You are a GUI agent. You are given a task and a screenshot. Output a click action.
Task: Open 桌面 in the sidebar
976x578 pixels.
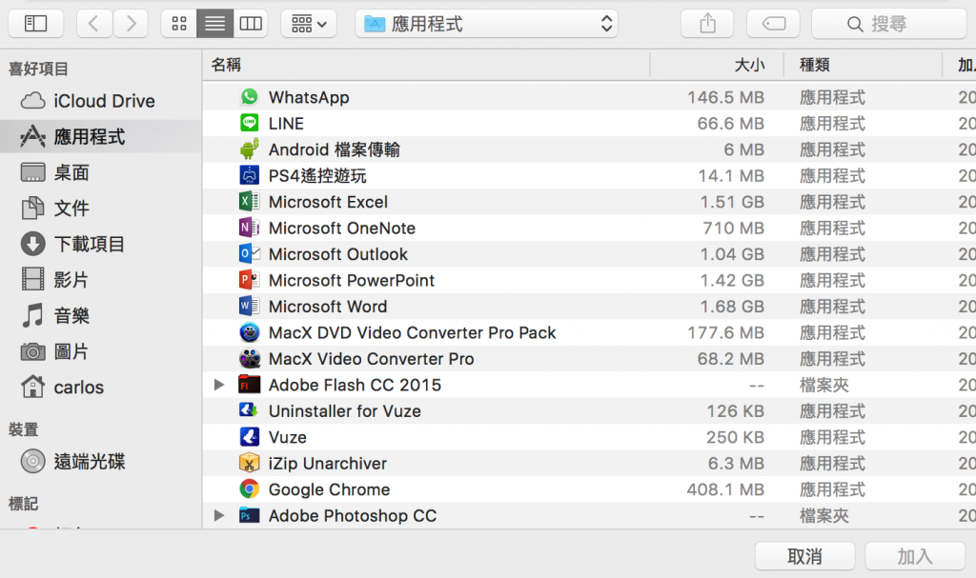coord(101,172)
